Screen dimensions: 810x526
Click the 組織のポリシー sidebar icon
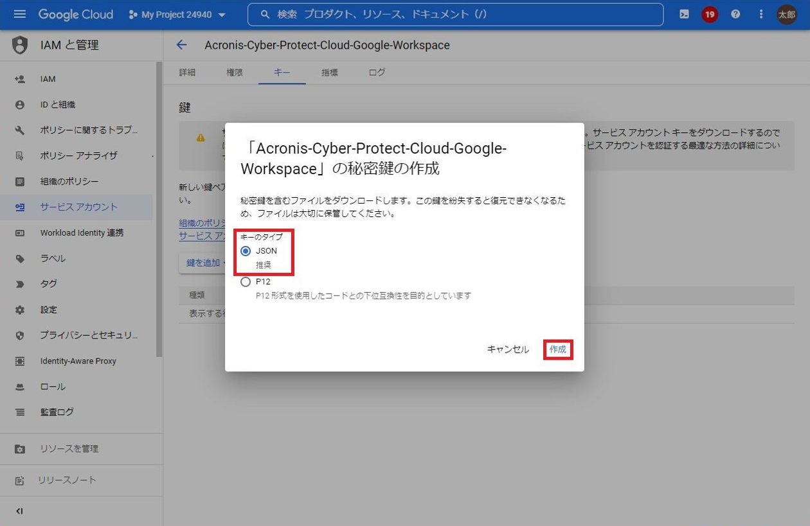coord(20,182)
